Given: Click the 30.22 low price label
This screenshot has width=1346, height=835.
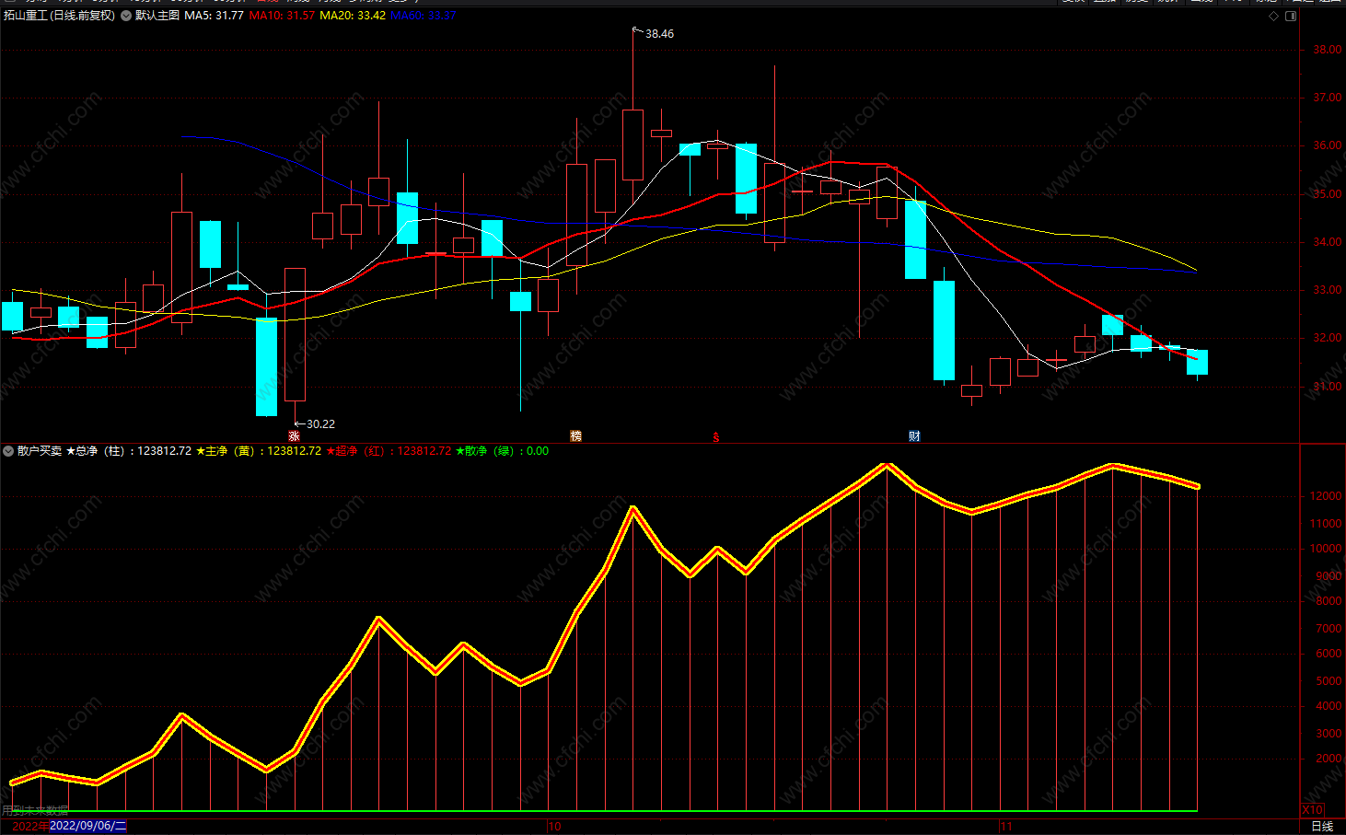Looking at the screenshot, I should coord(320,424).
